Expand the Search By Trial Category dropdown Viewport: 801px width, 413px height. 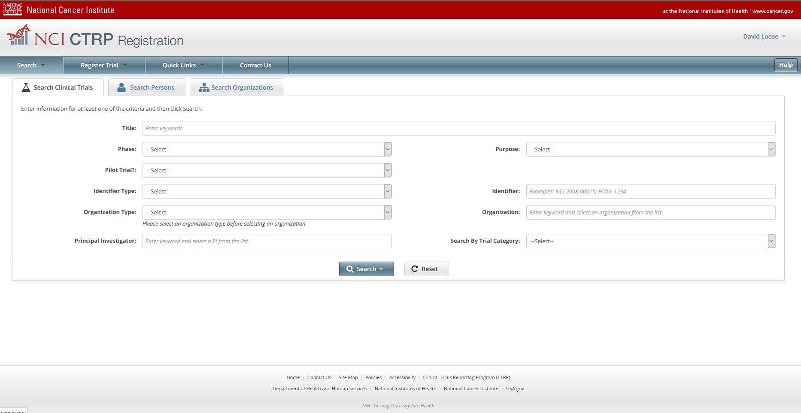651,241
